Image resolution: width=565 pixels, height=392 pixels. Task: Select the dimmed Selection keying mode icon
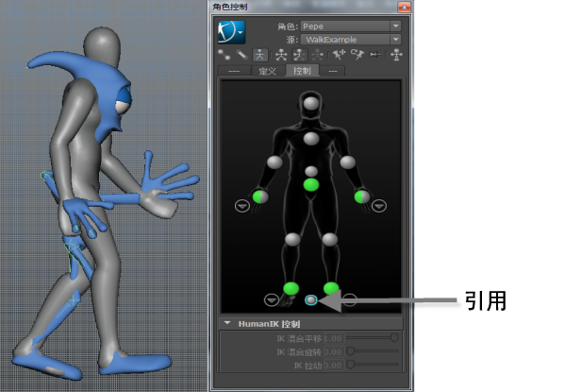coord(318,55)
